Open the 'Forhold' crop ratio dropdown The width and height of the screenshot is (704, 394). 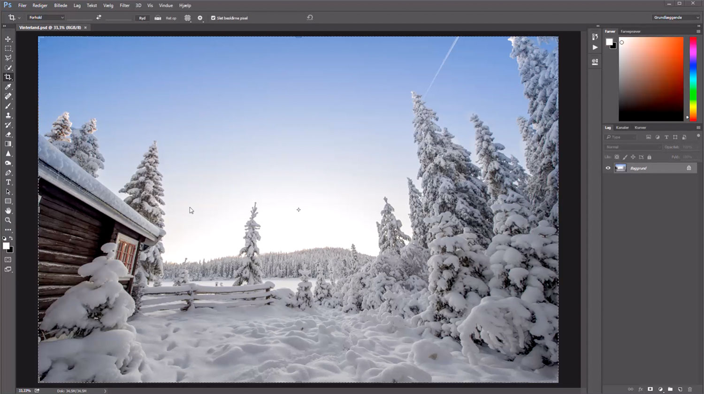pyautogui.click(x=46, y=17)
